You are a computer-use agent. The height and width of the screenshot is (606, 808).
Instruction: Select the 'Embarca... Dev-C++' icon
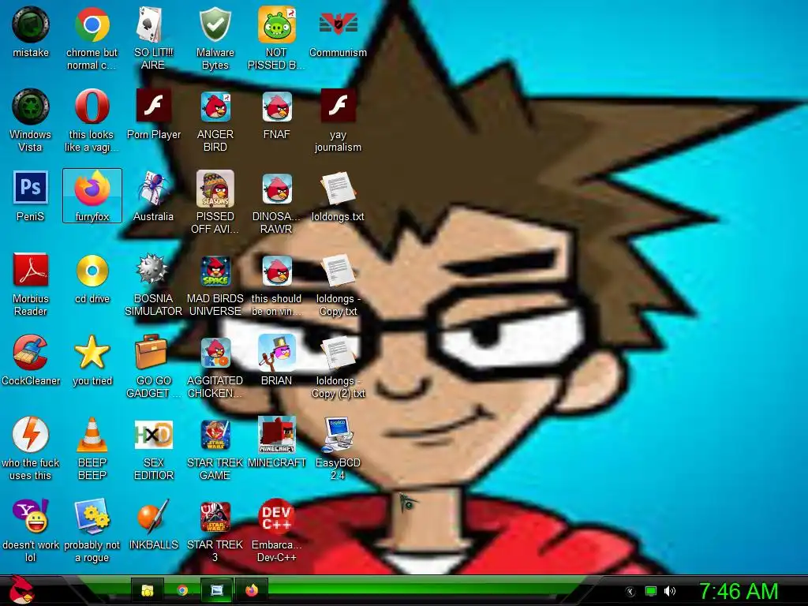(276, 516)
